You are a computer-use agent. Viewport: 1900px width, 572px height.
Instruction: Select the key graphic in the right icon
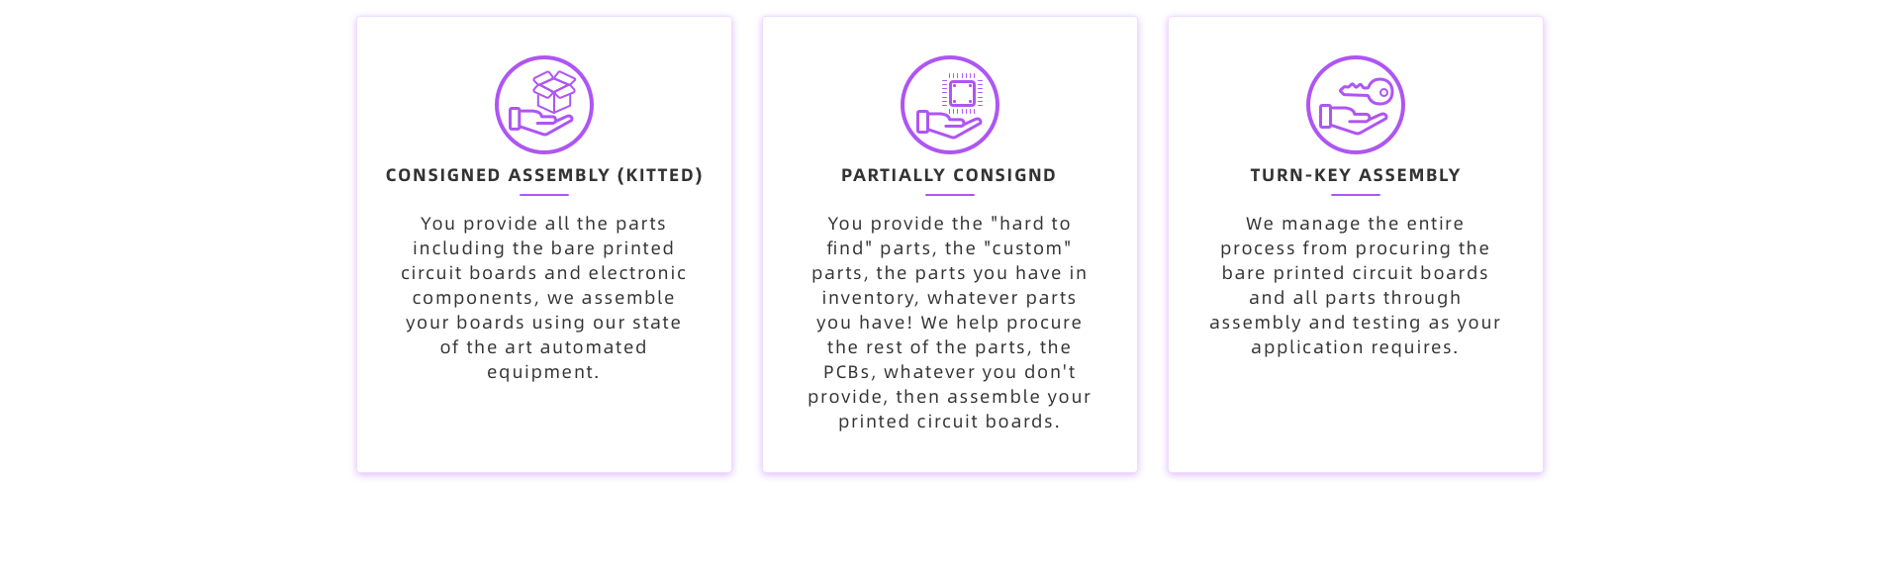[x=1367, y=92]
